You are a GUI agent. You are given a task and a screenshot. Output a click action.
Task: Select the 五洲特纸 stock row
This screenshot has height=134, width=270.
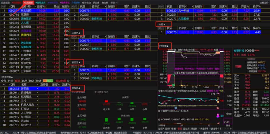point(35,71)
